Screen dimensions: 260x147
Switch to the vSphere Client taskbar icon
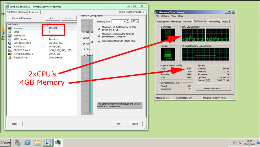pyautogui.click(x=48, y=143)
